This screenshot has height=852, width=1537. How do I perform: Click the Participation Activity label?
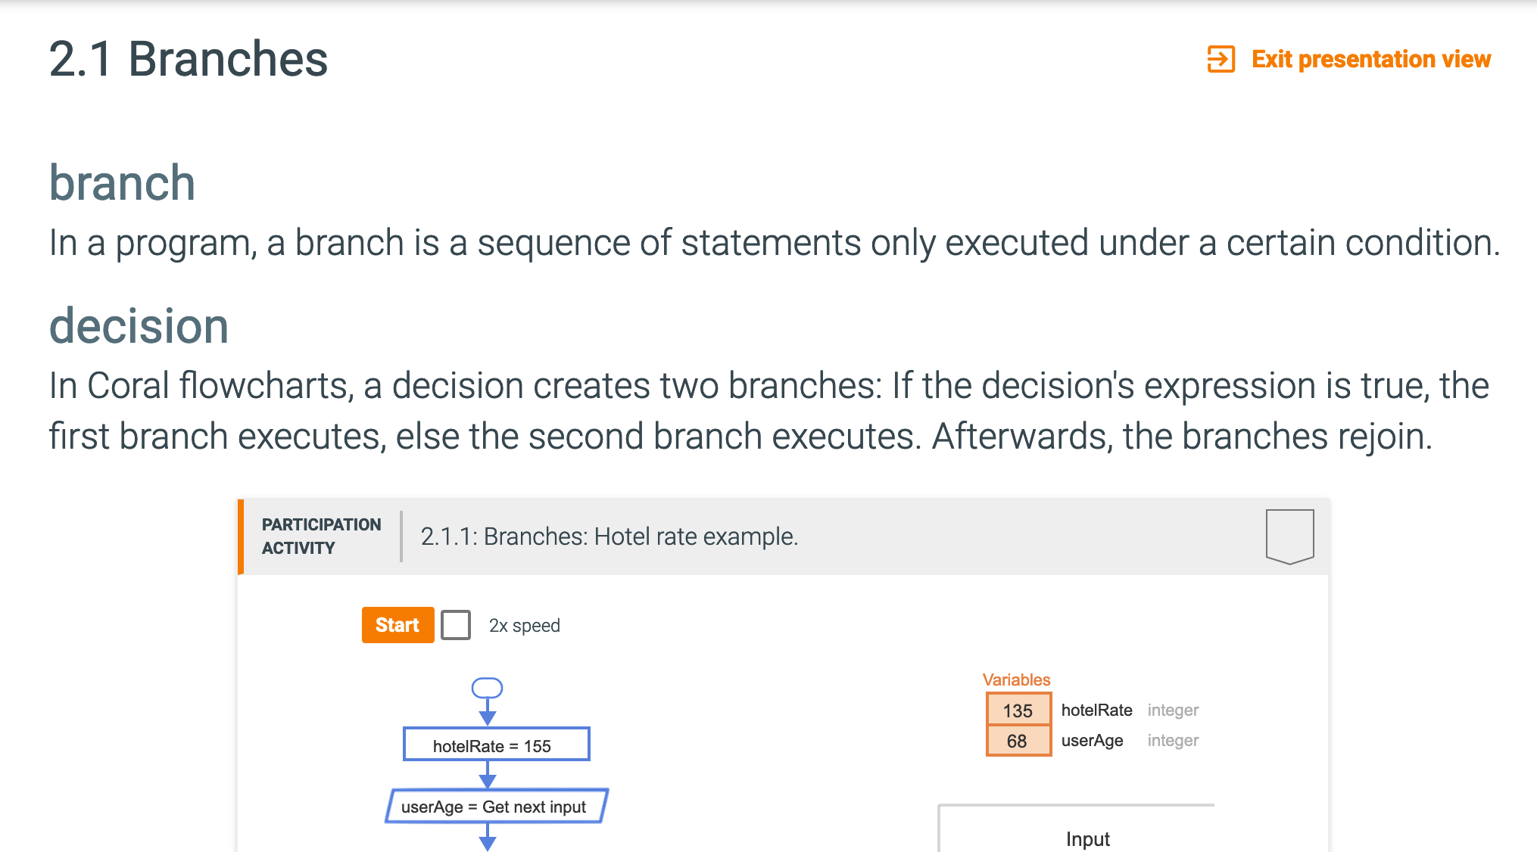click(x=321, y=536)
